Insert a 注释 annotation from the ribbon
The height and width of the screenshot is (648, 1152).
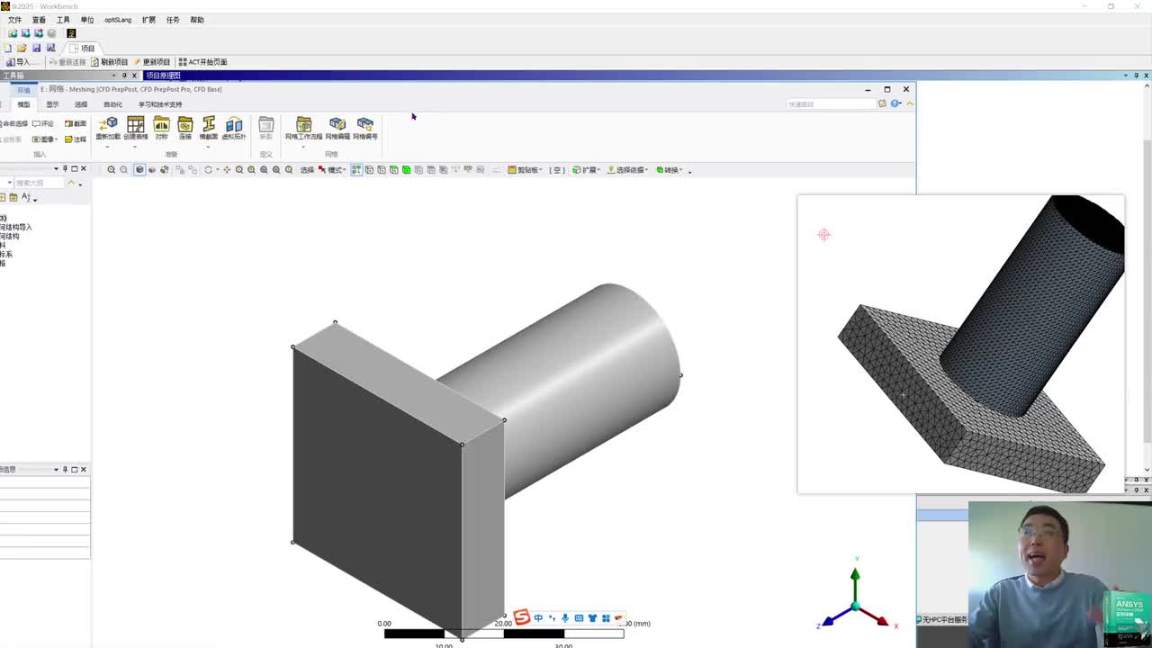point(76,139)
